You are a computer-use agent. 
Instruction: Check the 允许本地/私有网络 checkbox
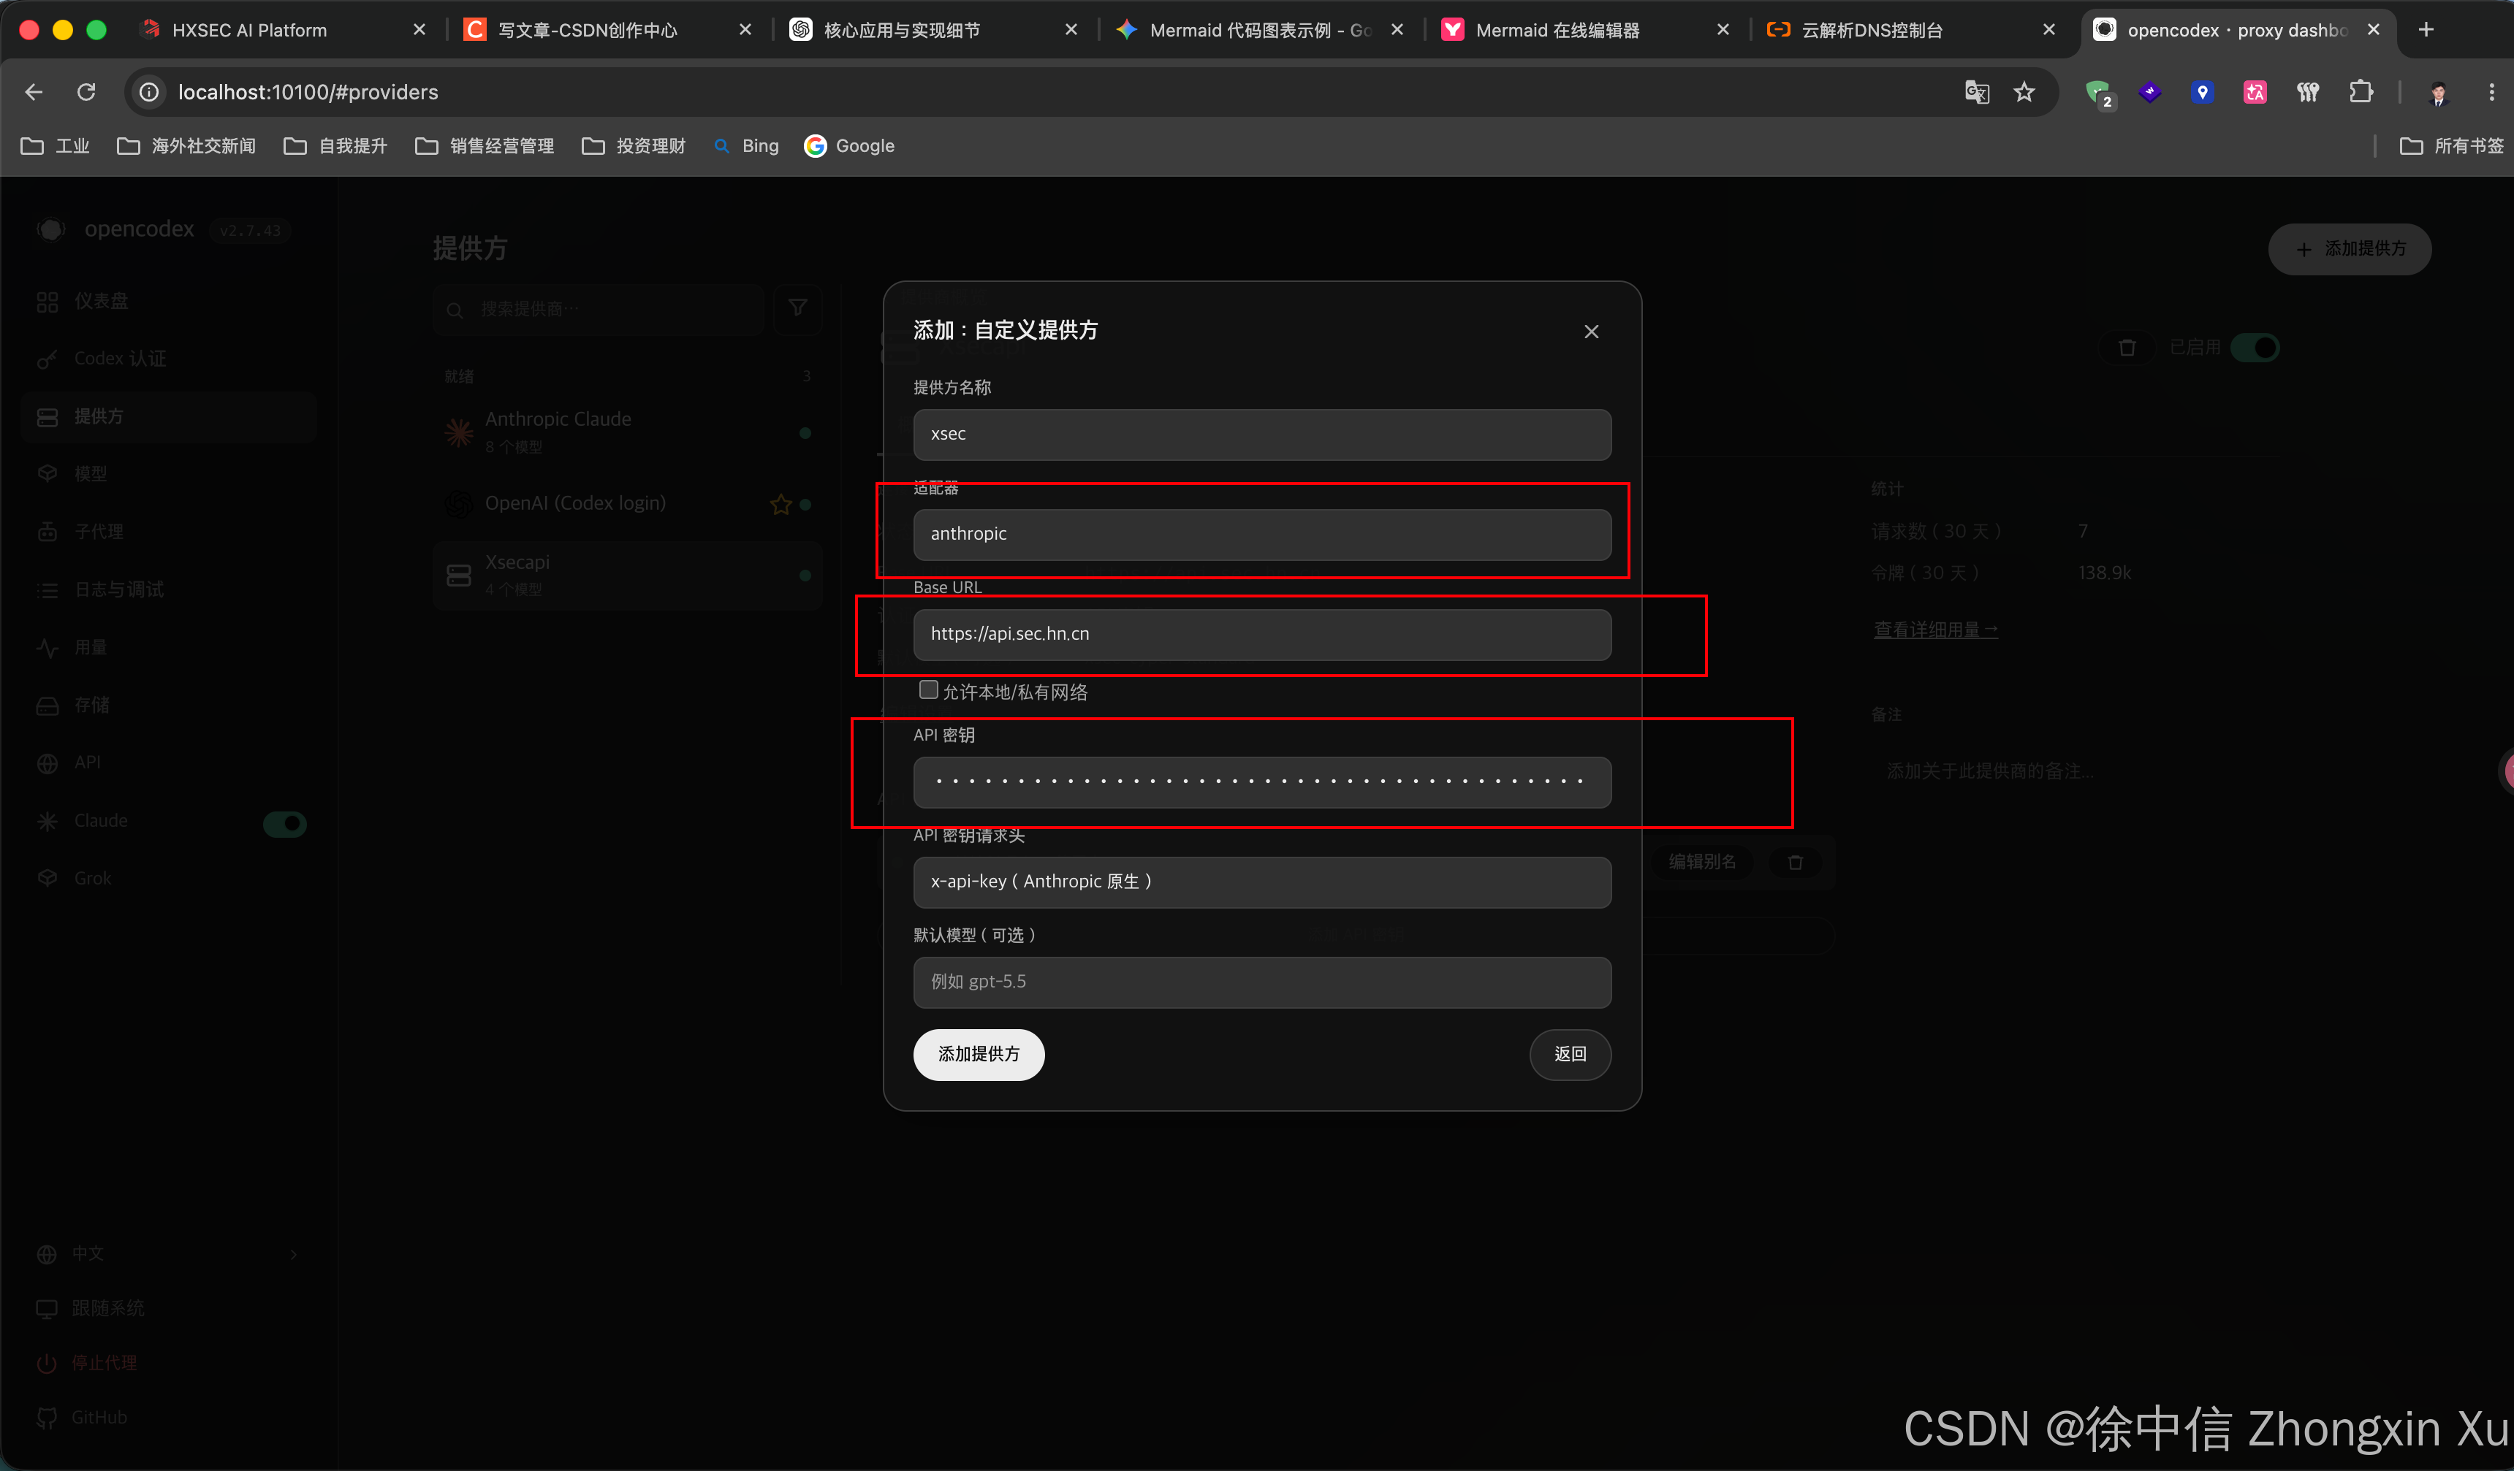click(929, 690)
